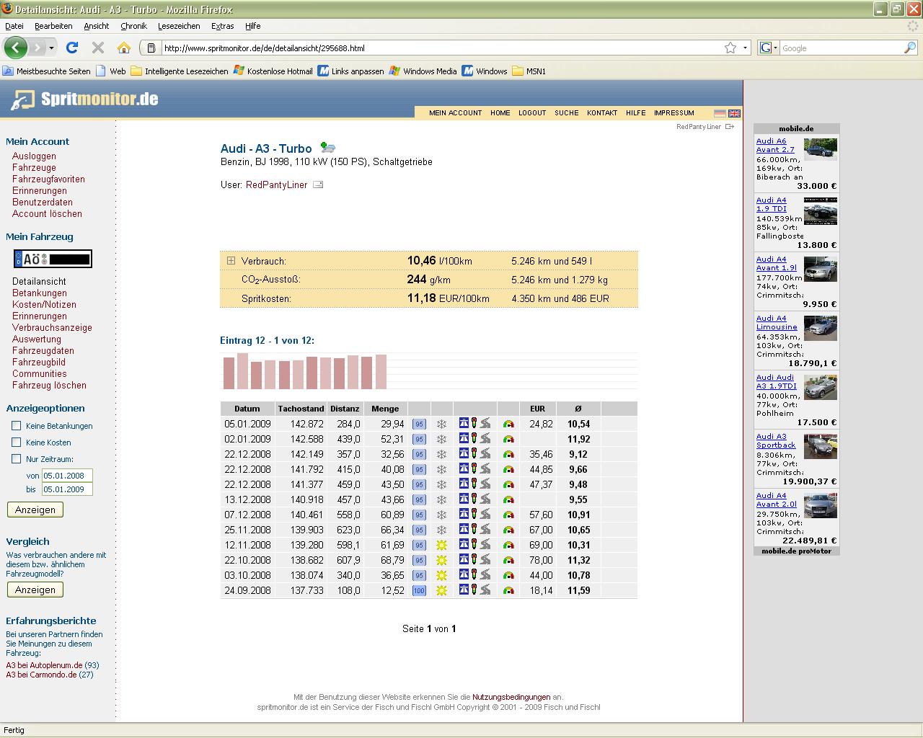Open the Betankungen link in the sidebar
The image size is (923, 738).
(x=39, y=293)
